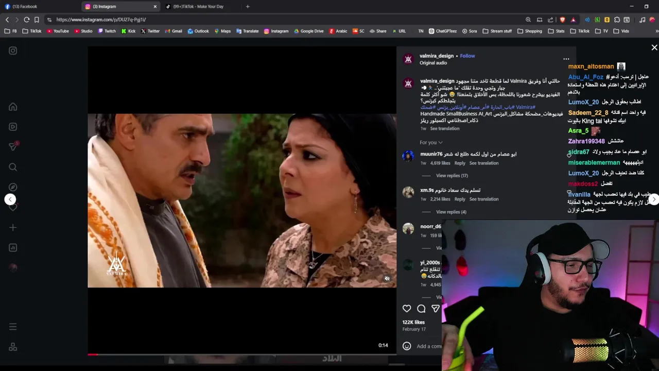The image size is (659, 371).
Task: Close the Instagram browser tab
Action: click(x=155, y=7)
